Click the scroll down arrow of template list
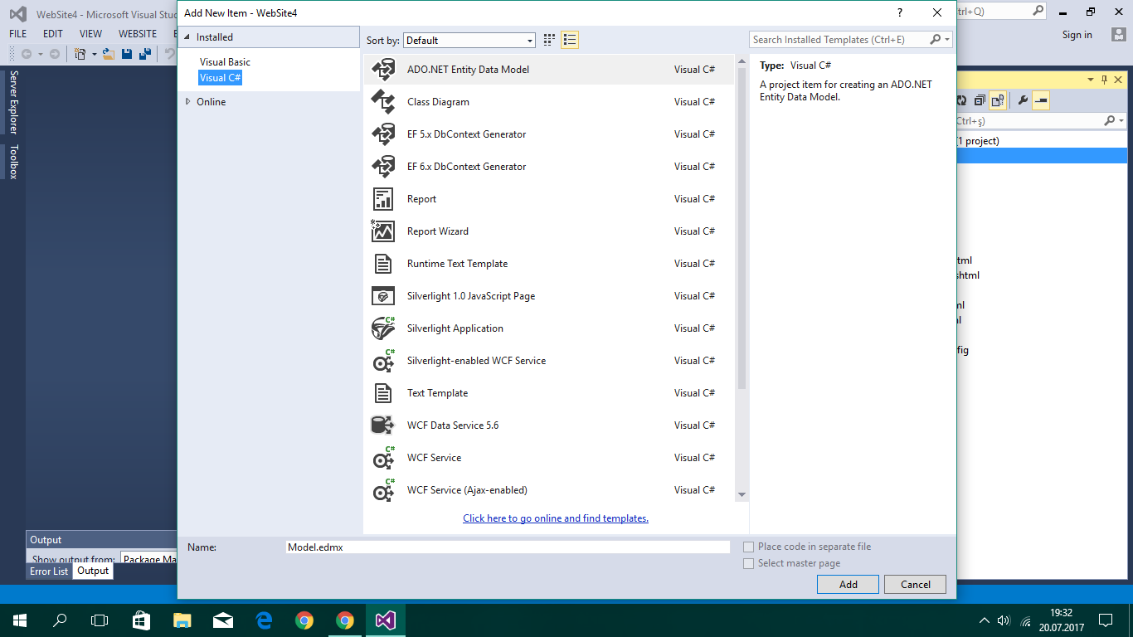This screenshot has width=1133, height=637. point(742,495)
